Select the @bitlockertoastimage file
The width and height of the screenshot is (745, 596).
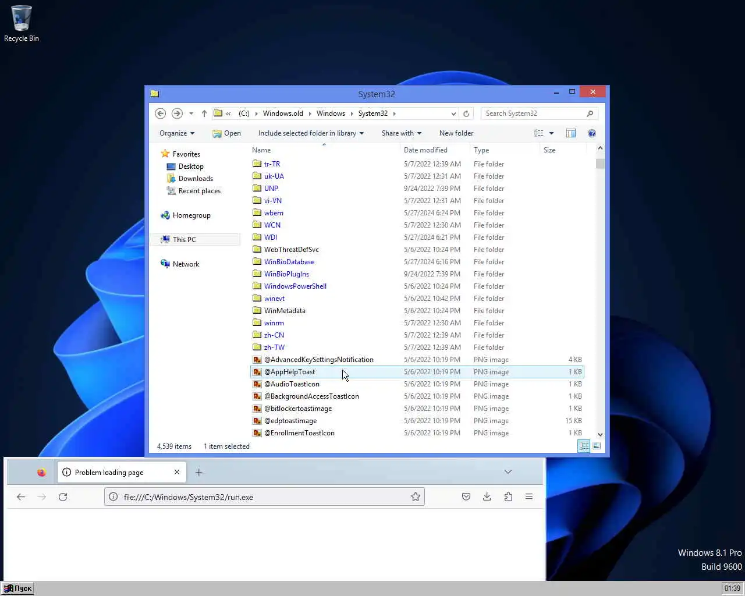298,409
